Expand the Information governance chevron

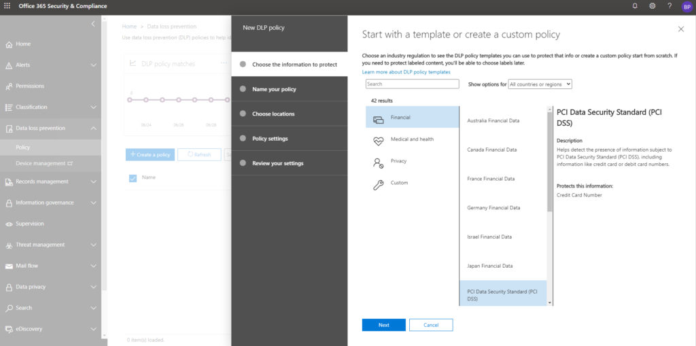point(93,203)
